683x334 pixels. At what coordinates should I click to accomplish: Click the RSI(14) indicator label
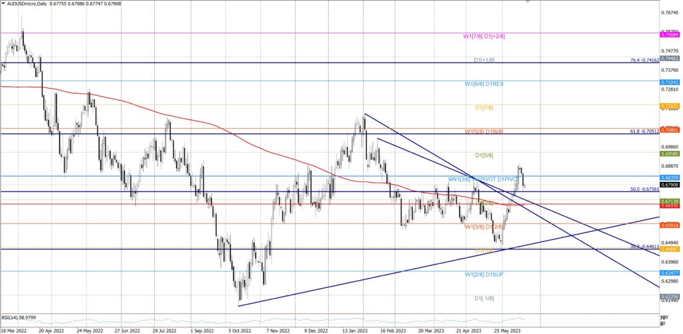[x=19, y=317]
